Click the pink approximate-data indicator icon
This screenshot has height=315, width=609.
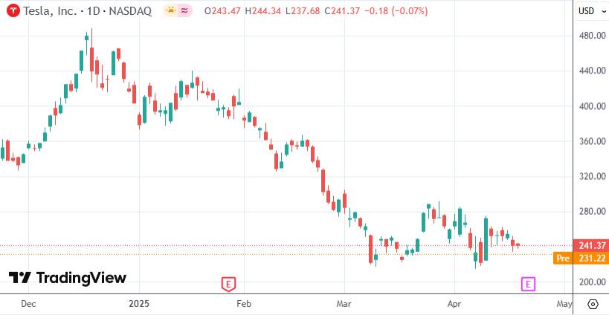[x=185, y=11]
